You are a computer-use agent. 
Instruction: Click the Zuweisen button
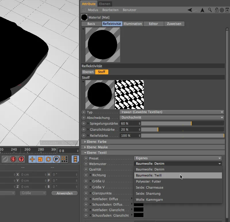174,24
